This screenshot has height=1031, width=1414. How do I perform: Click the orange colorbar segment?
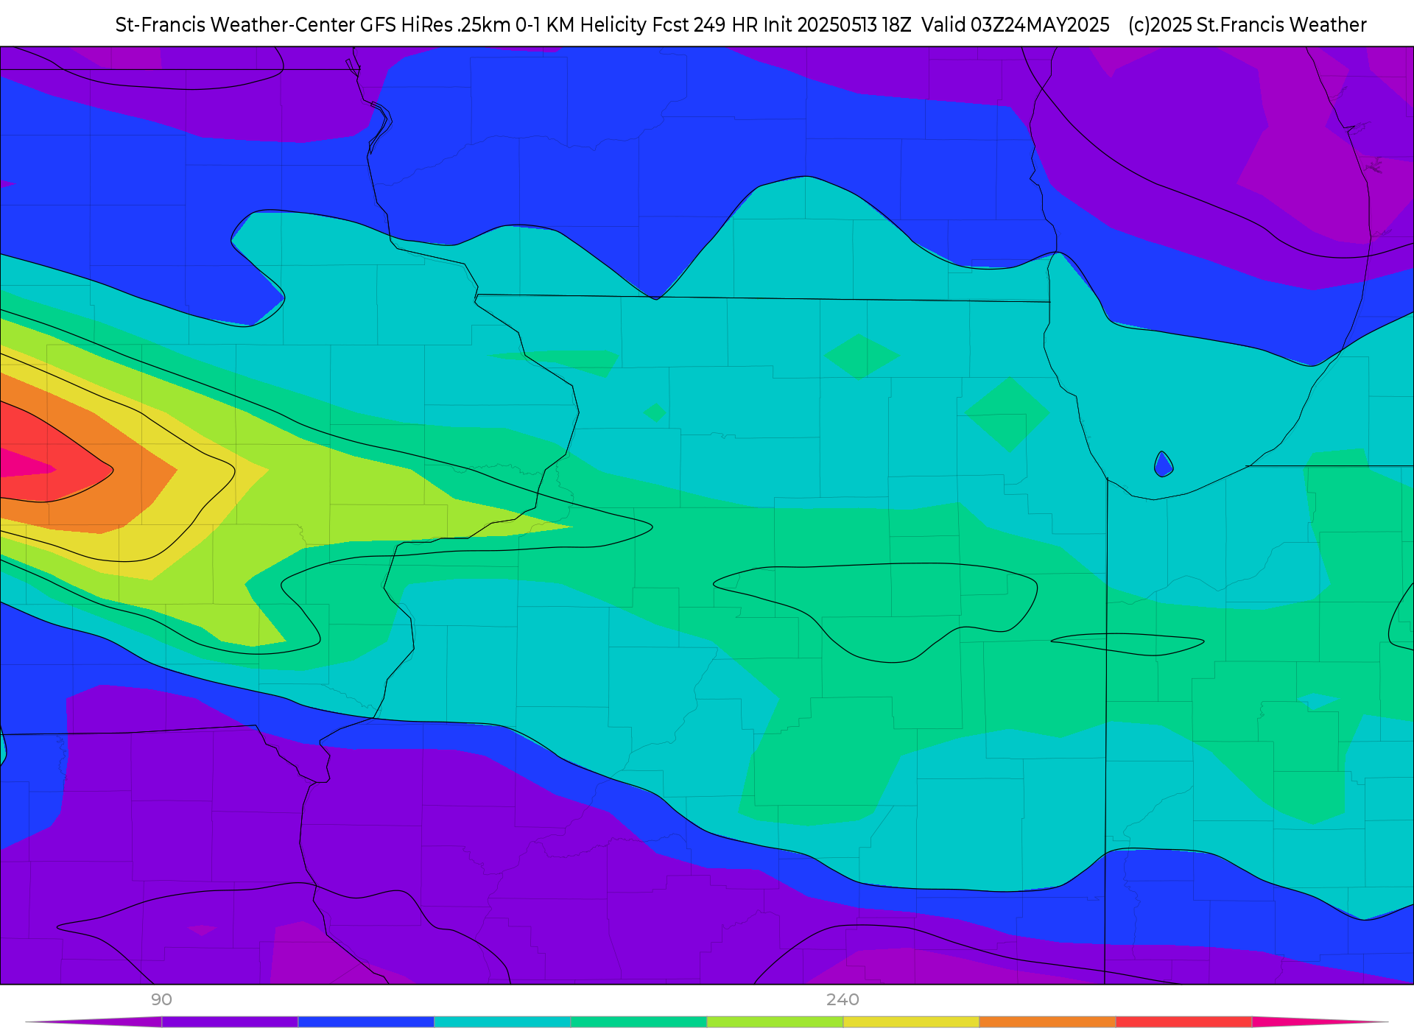tap(1047, 1022)
